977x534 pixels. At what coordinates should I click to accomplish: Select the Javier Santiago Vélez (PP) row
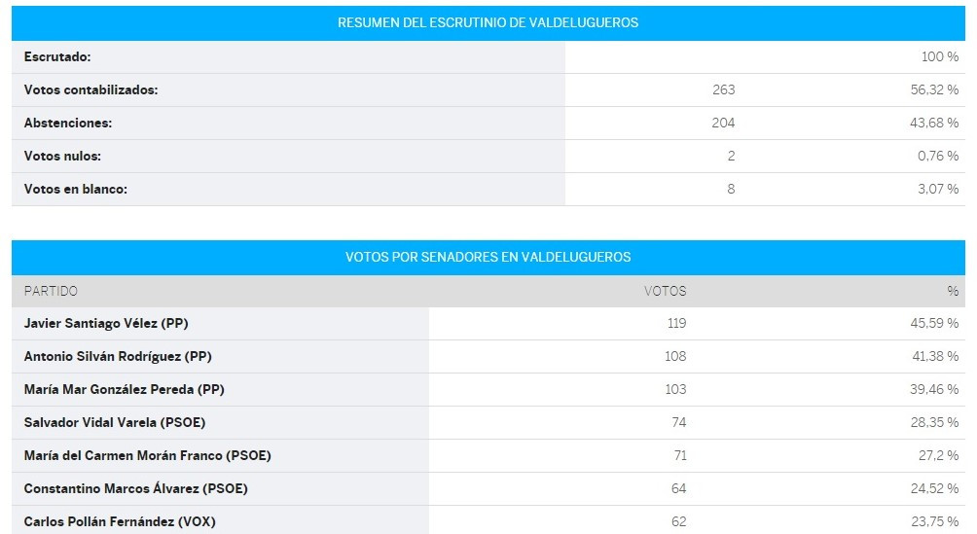488,323
